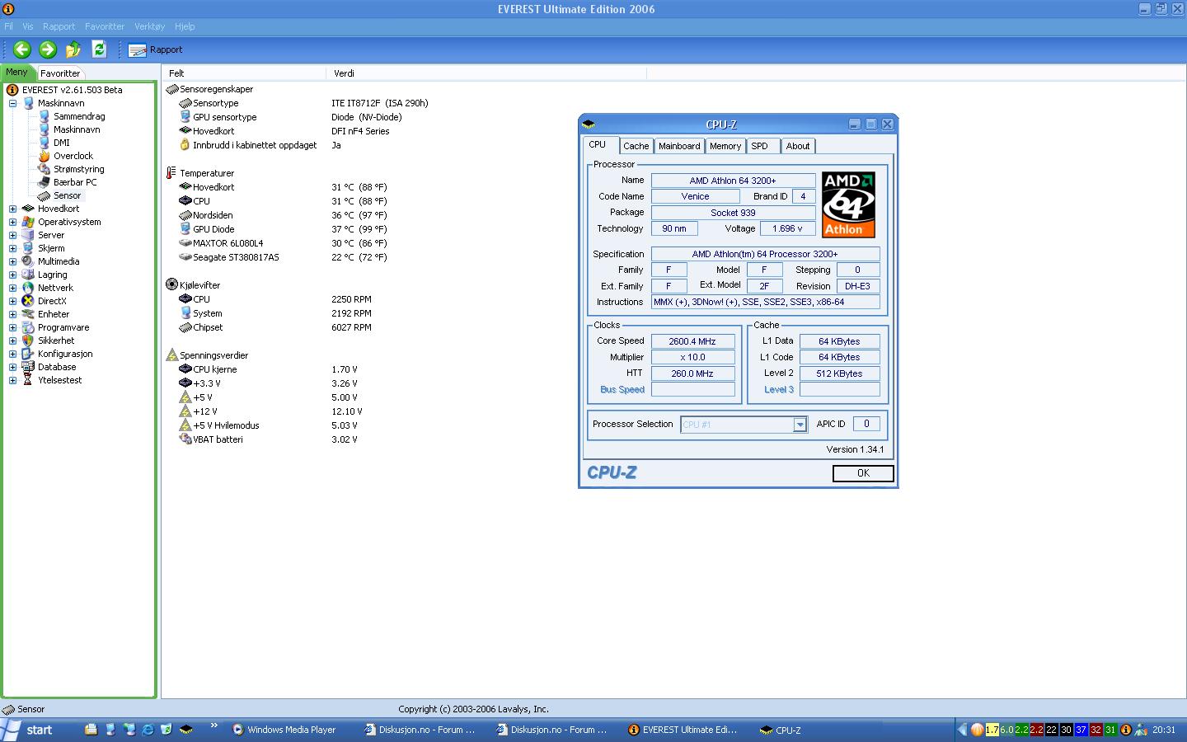
Task: Expand the Programvare tree node
Action: (x=12, y=327)
